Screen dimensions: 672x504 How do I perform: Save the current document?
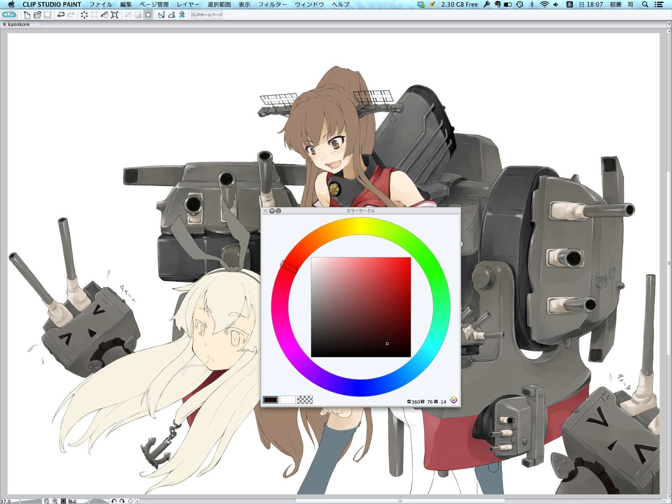47,15
